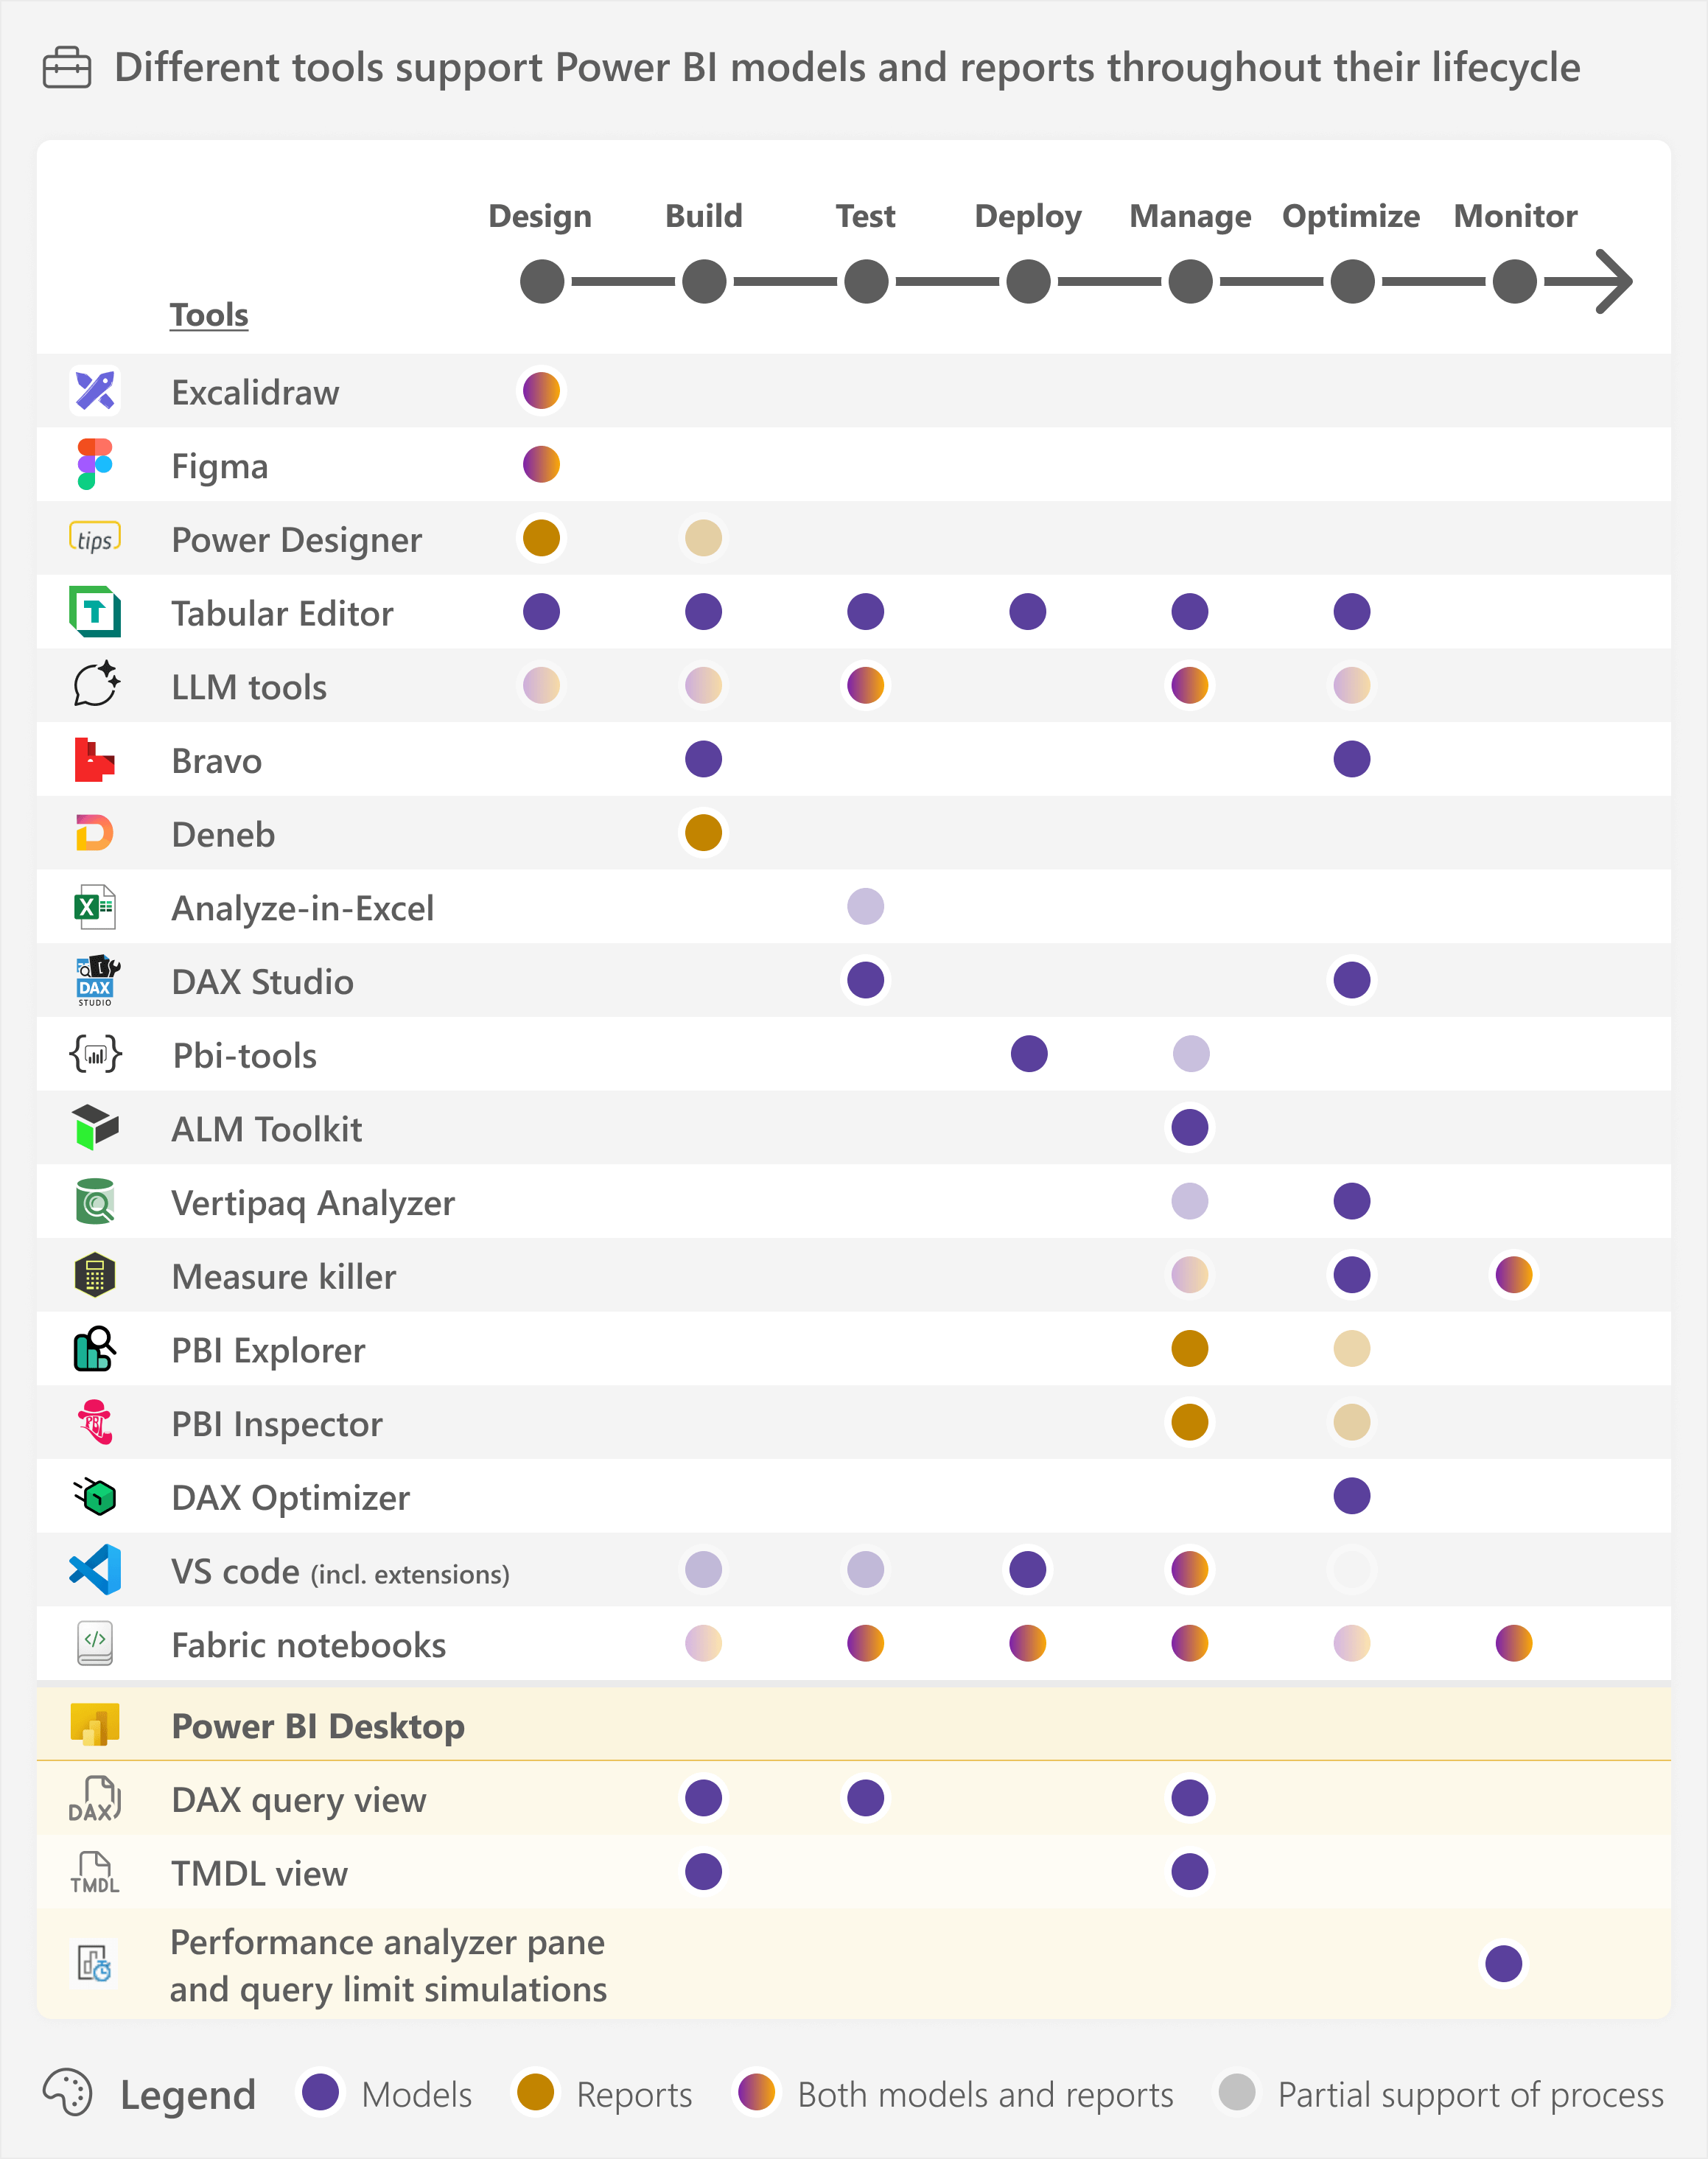
Task: Open the Bravo red icon
Action: [x=94, y=760]
